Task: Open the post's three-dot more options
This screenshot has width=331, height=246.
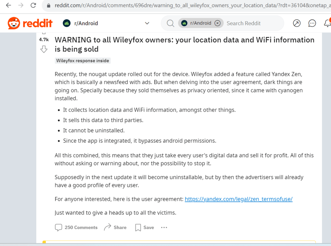Action: pyautogui.click(x=164, y=228)
